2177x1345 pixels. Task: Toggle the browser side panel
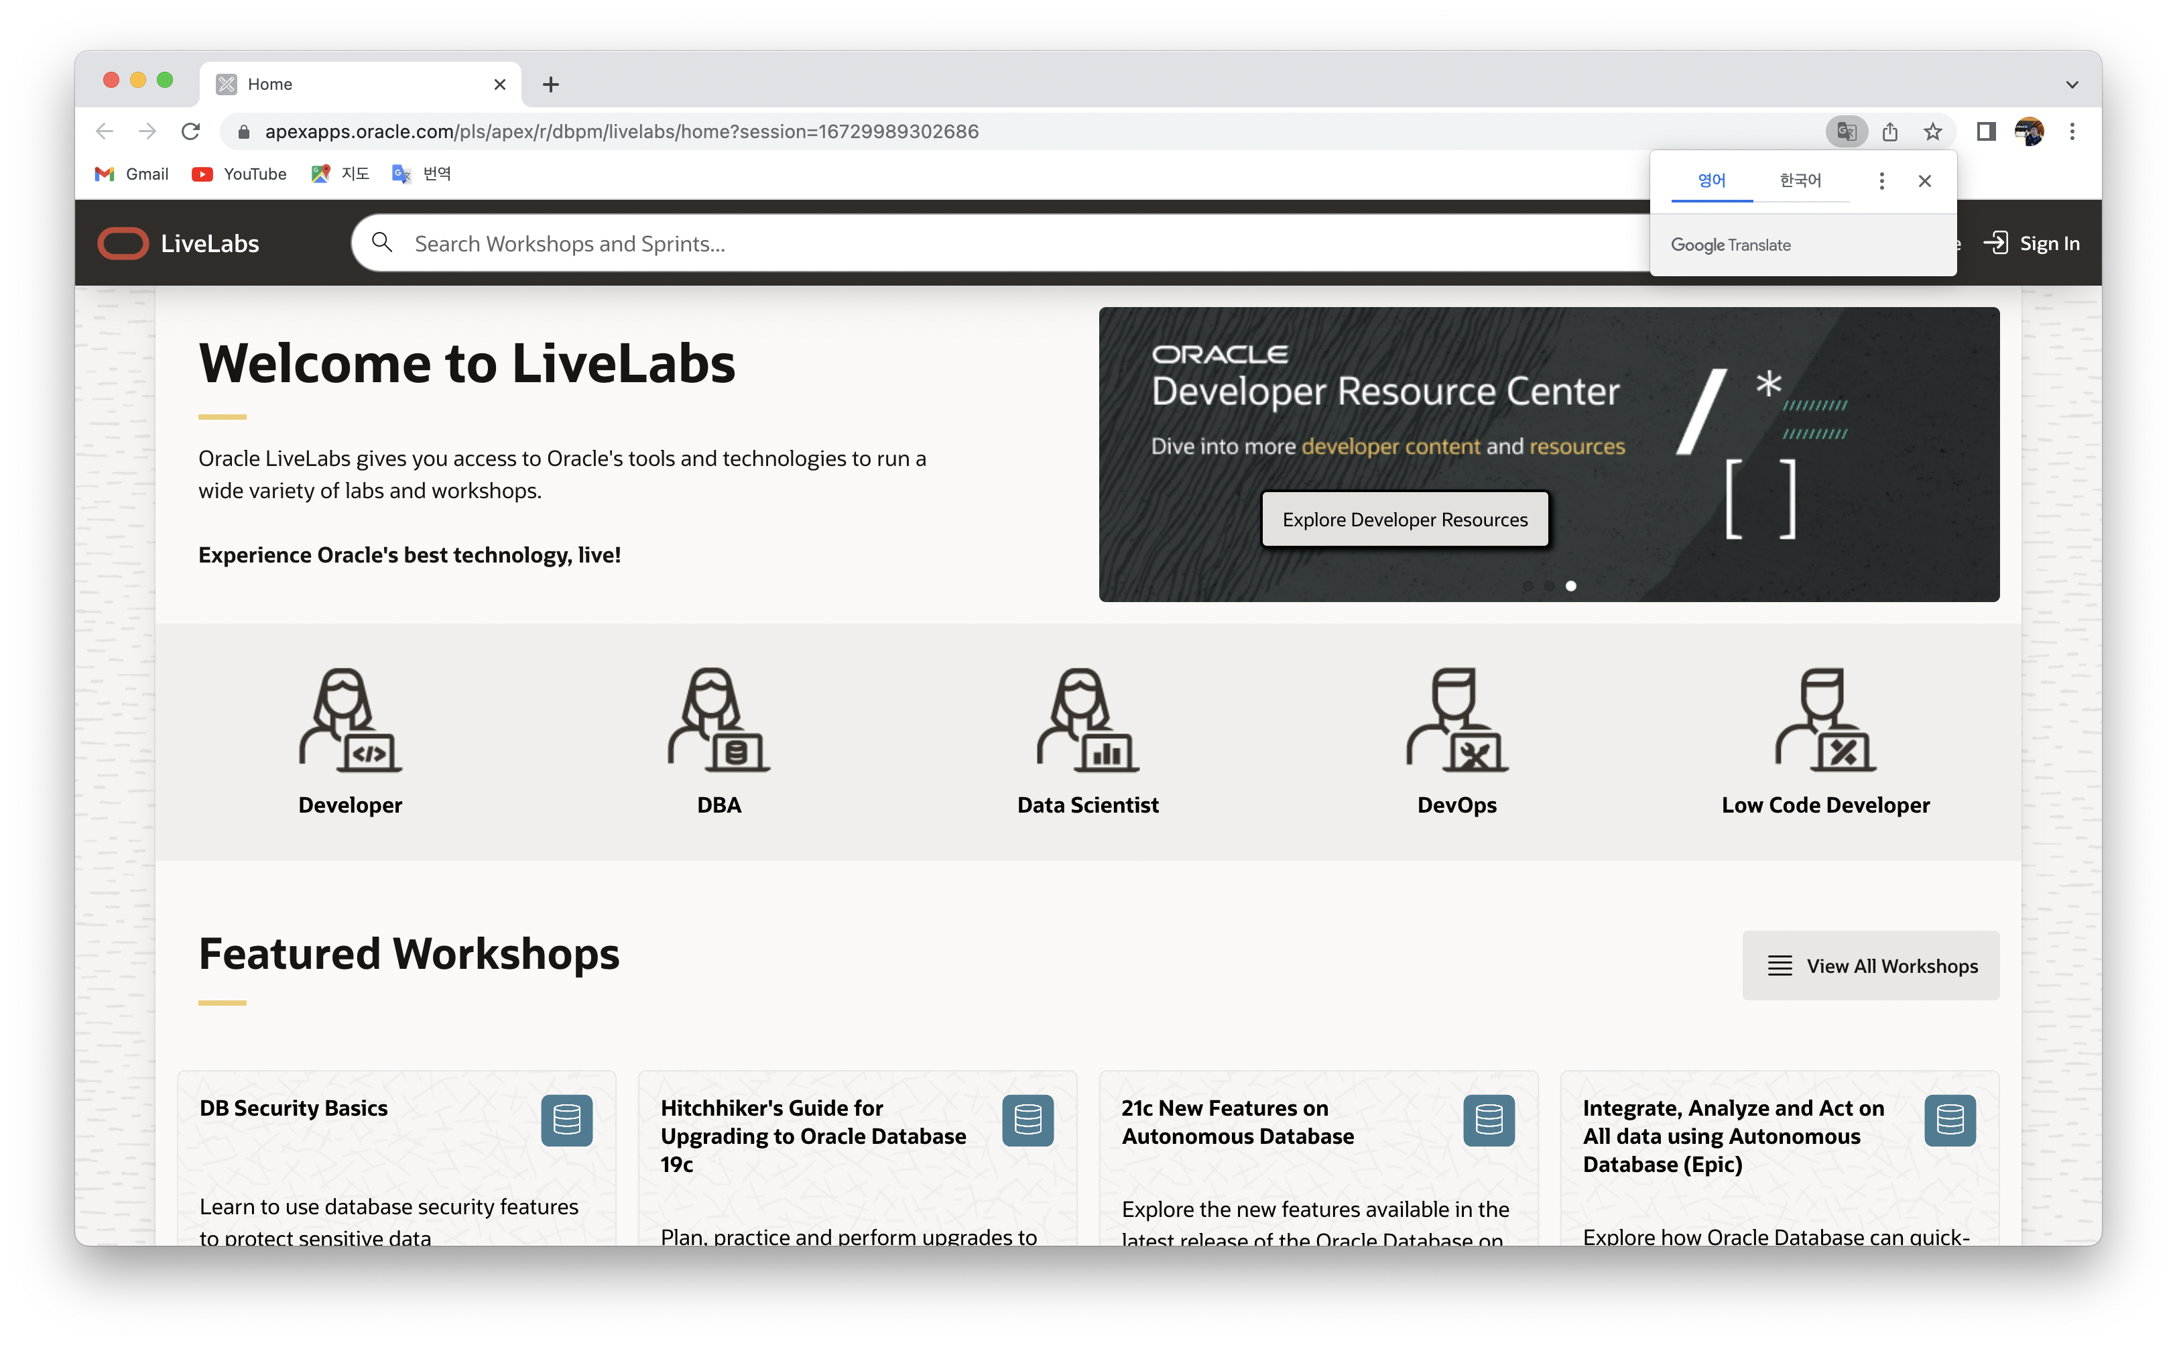1986,131
